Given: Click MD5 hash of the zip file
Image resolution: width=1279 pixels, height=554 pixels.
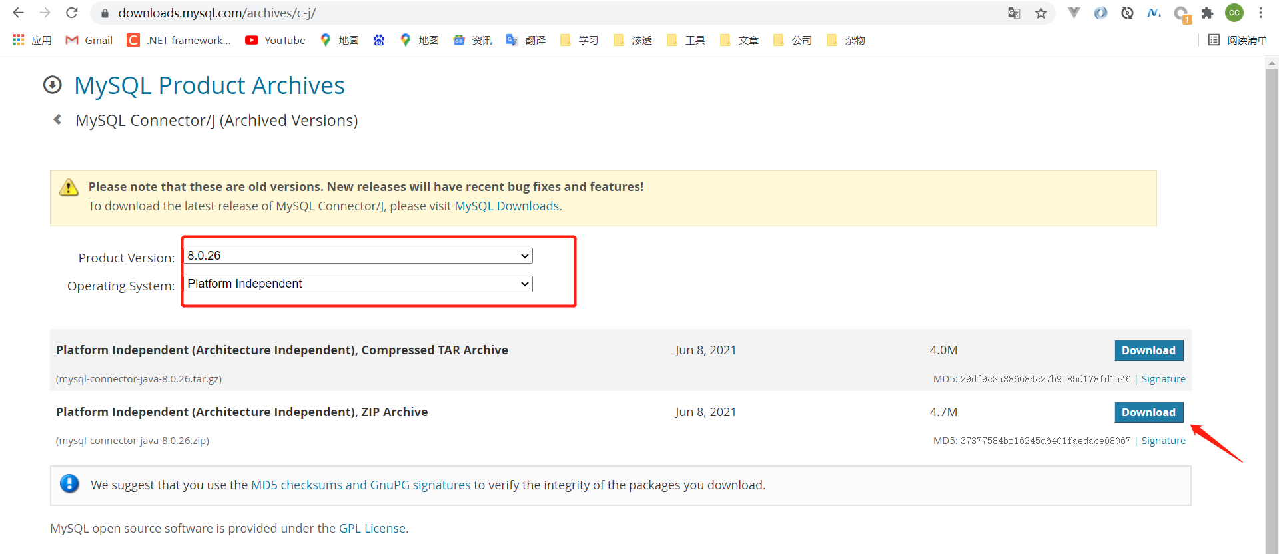Looking at the screenshot, I should coord(1045,441).
